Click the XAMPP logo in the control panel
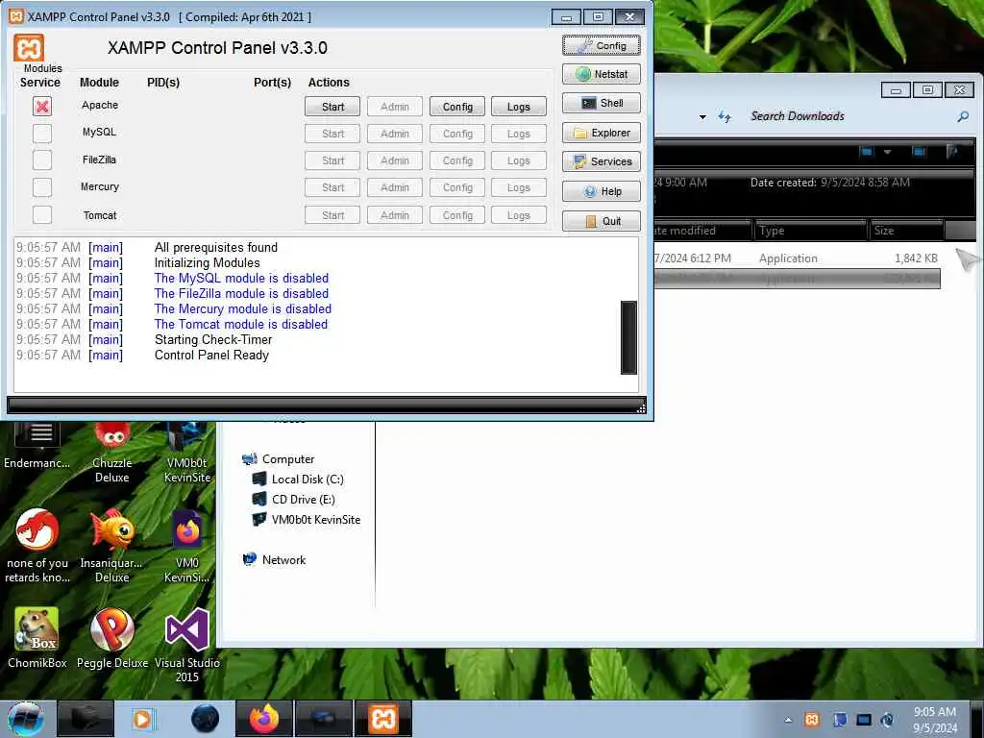Viewport: 984px width, 738px height. point(29,48)
